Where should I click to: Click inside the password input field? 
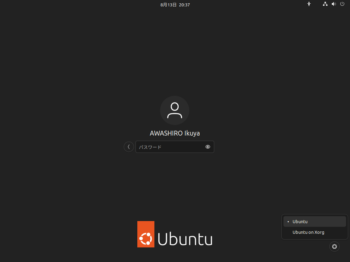coord(170,147)
